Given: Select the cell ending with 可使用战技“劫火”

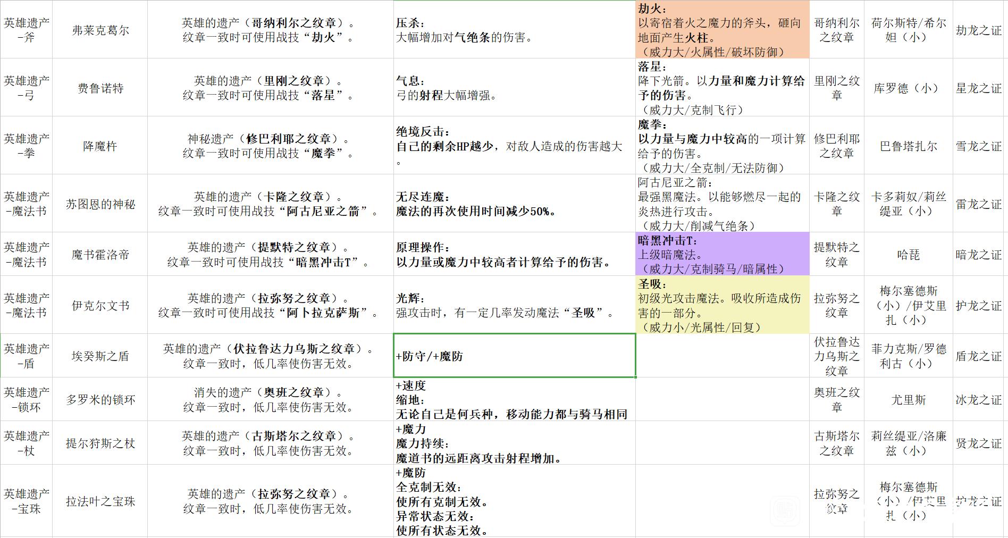Looking at the screenshot, I should click(270, 30).
